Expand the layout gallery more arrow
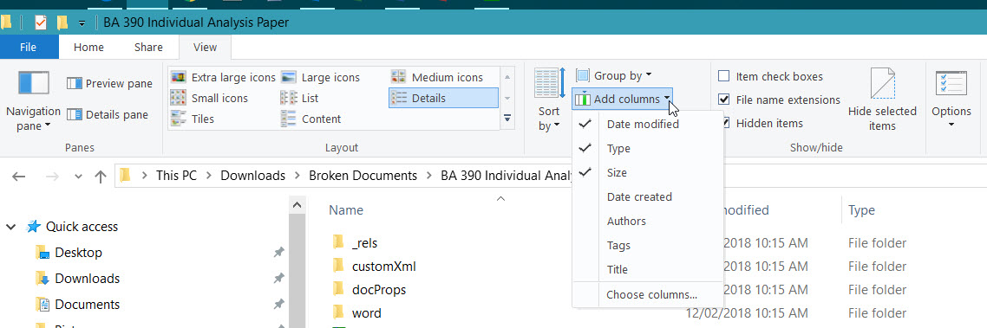The image size is (987, 328). (507, 118)
